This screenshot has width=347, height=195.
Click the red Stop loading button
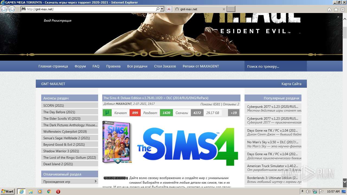pyautogui.click(x=169, y=9)
